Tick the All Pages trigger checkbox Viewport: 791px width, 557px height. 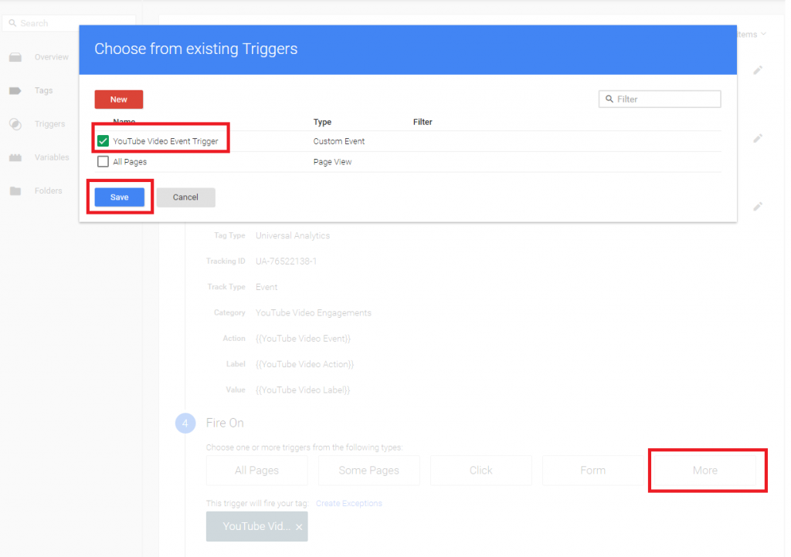(103, 162)
